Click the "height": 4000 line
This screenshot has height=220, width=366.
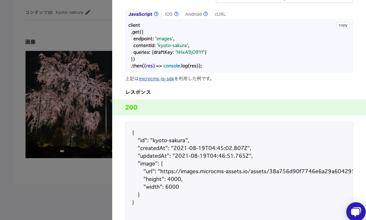coord(163,179)
